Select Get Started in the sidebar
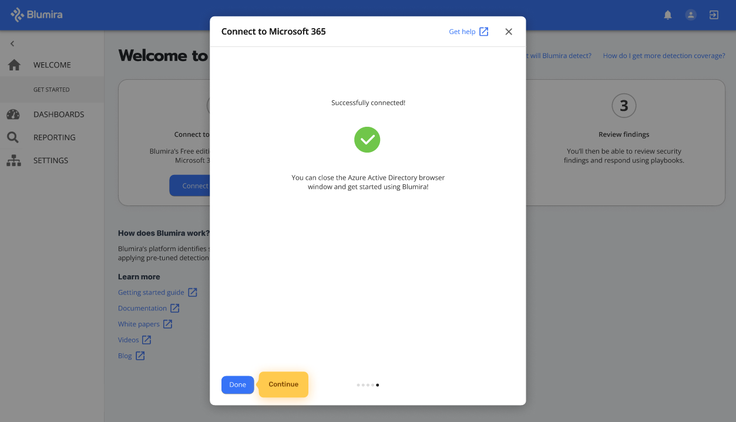The height and width of the screenshot is (422, 736). coord(52,90)
